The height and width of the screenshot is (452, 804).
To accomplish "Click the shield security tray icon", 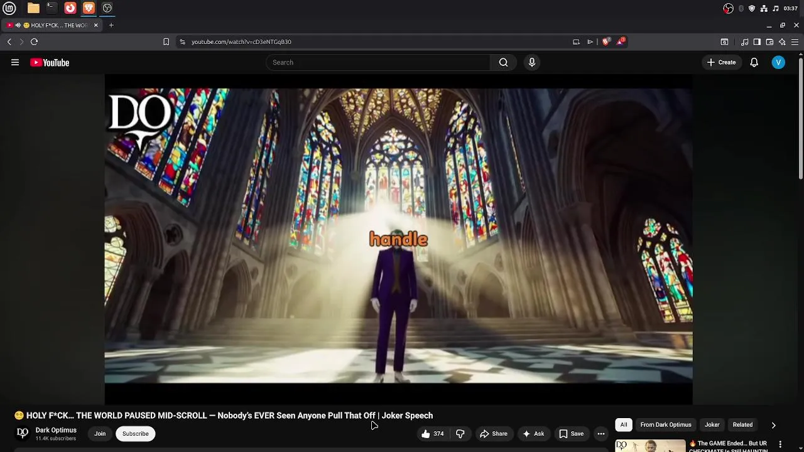I will [x=752, y=8].
